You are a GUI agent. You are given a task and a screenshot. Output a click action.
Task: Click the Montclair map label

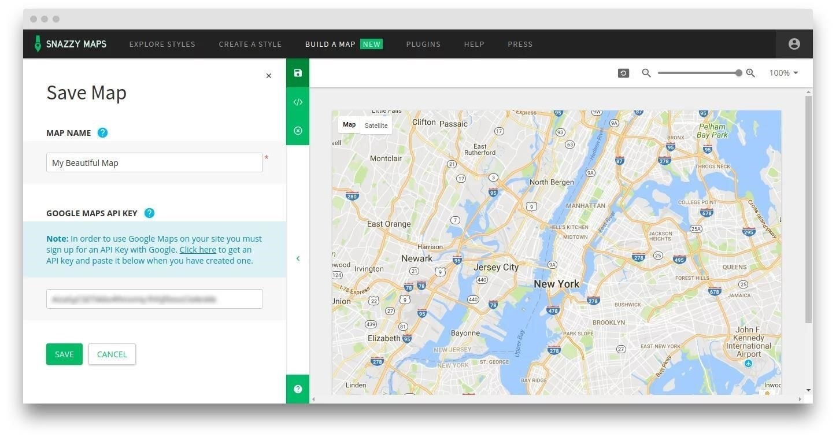386,158
